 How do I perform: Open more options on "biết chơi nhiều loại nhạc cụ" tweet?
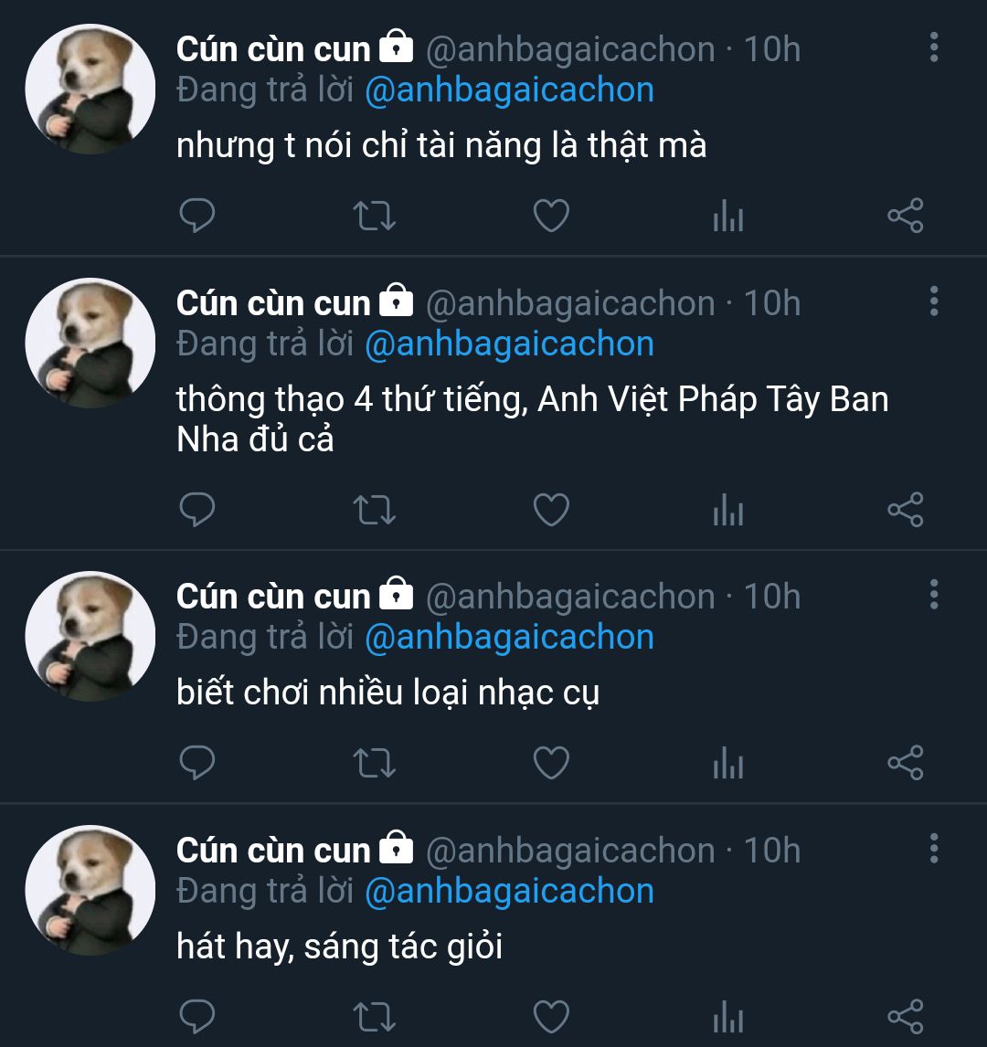pyautogui.click(x=933, y=595)
